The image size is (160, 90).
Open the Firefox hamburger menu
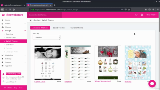tap(158, 9)
